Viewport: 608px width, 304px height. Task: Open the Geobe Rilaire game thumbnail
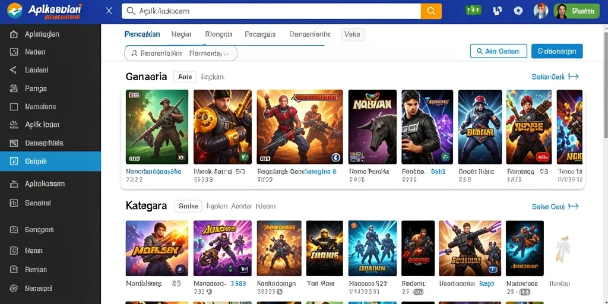[480, 127]
